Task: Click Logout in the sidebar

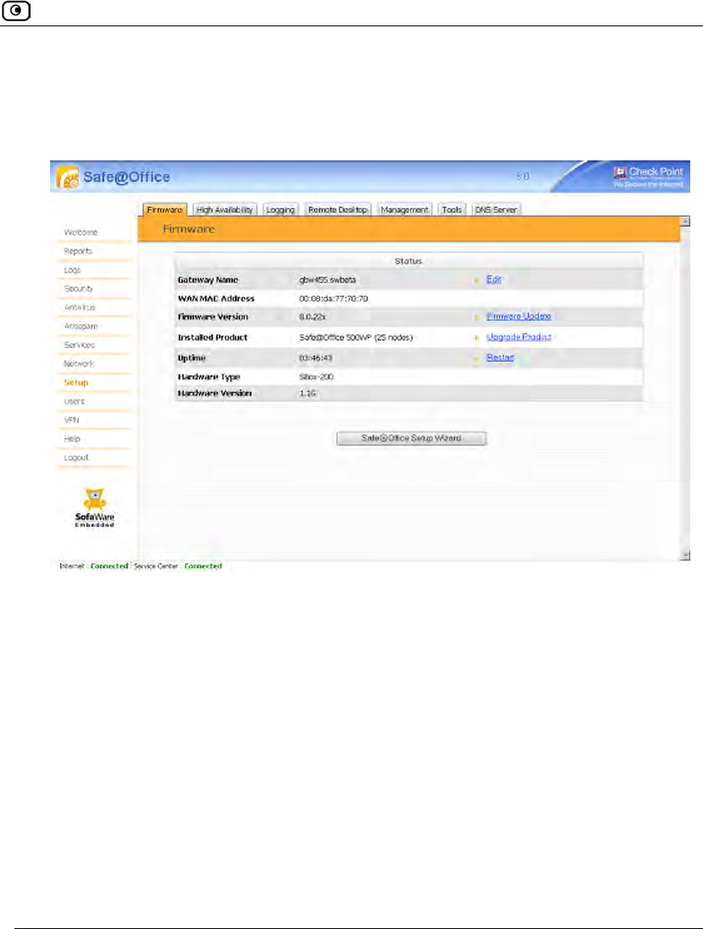Action: click(76, 458)
